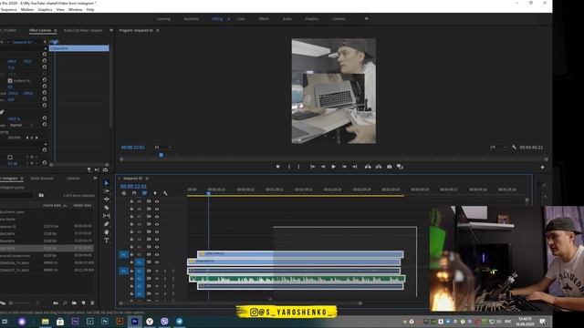
Task: Create a new bin in the Project panel
Action: (74, 303)
